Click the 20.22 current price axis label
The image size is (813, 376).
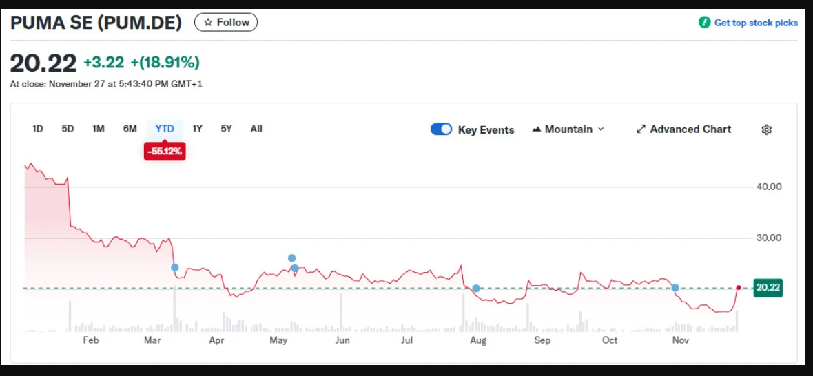point(768,287)
